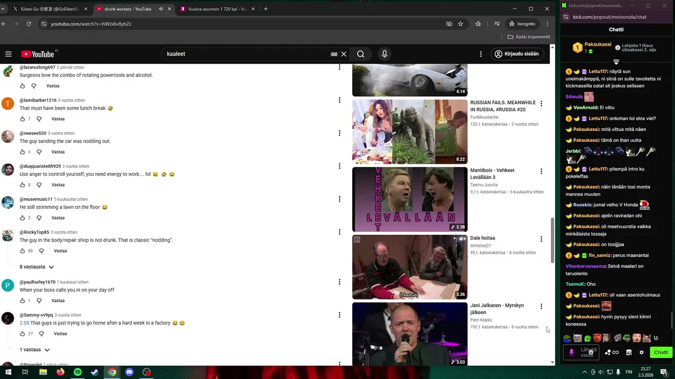Switch to the 'Vuokra-asunnot: 1 720 kpl' tab

217,9
